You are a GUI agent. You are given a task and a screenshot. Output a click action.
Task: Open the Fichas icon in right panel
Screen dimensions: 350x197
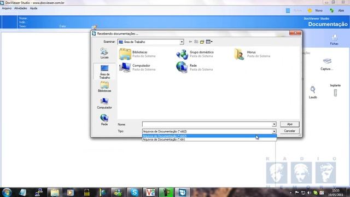[334, 40]
